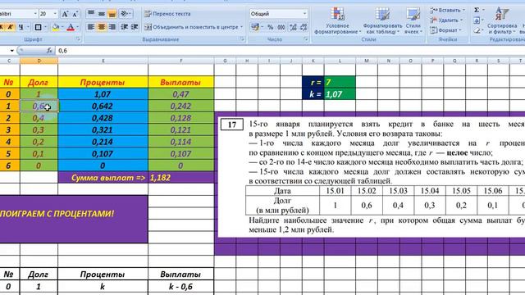Image resolution: width=525 pixels, height=295 pixels.
Task: Select column E header
Action: [x=103, y=61]
